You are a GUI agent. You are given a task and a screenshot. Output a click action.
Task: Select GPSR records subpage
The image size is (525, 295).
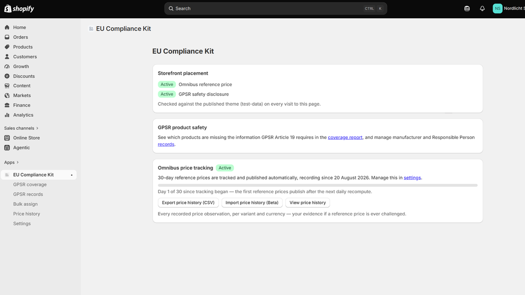(28, 194)
